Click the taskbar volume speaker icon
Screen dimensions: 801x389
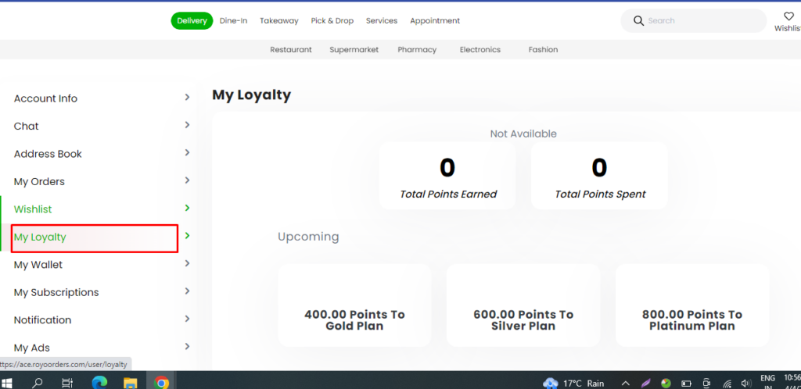tap(746, 384)
